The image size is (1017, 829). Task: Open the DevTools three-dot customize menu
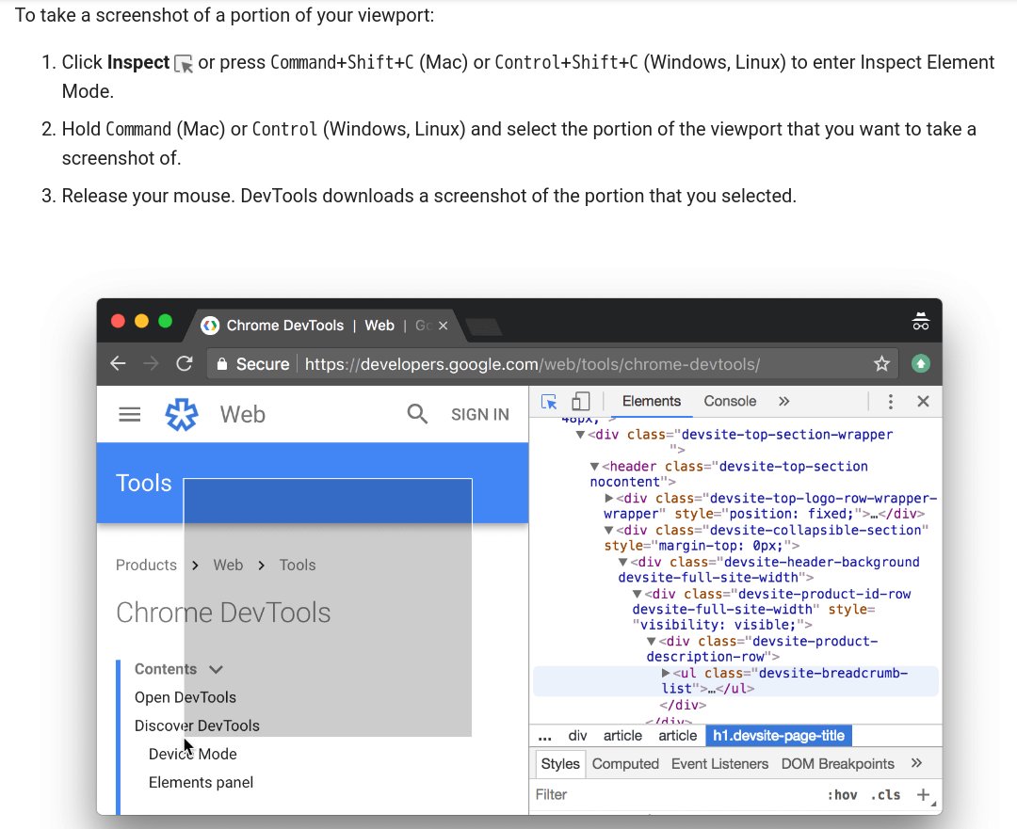coord(890,402)
